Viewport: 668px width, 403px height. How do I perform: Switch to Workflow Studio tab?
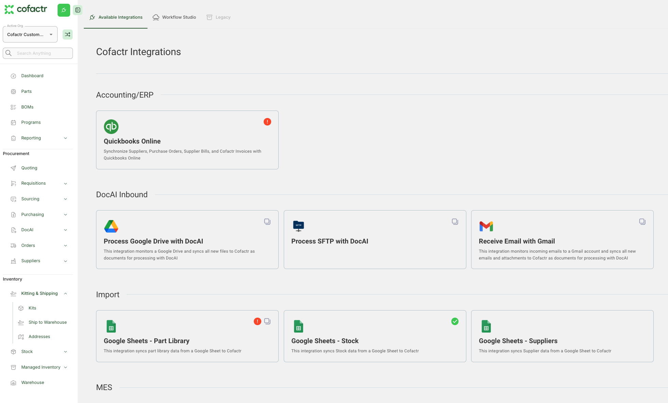(x=174, y=17)
